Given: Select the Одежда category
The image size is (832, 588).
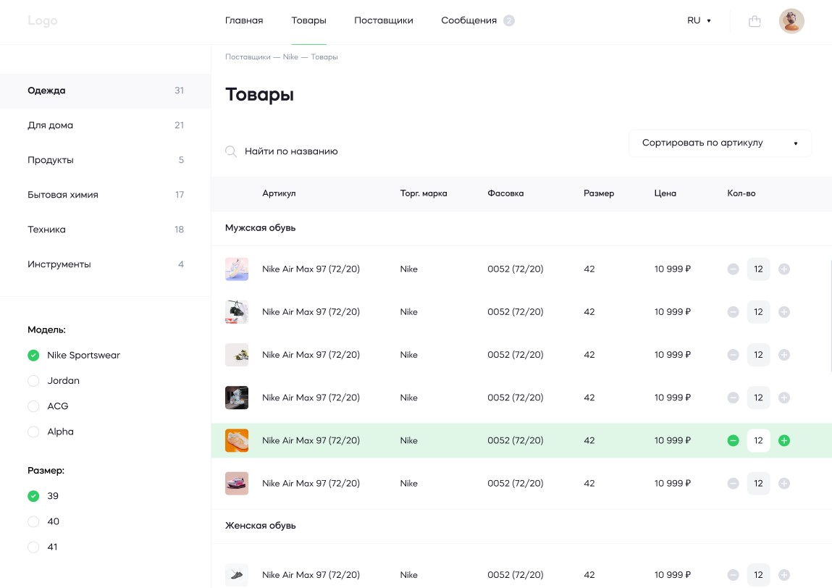Looking at the screenshot, I should (x=106, y=91).
